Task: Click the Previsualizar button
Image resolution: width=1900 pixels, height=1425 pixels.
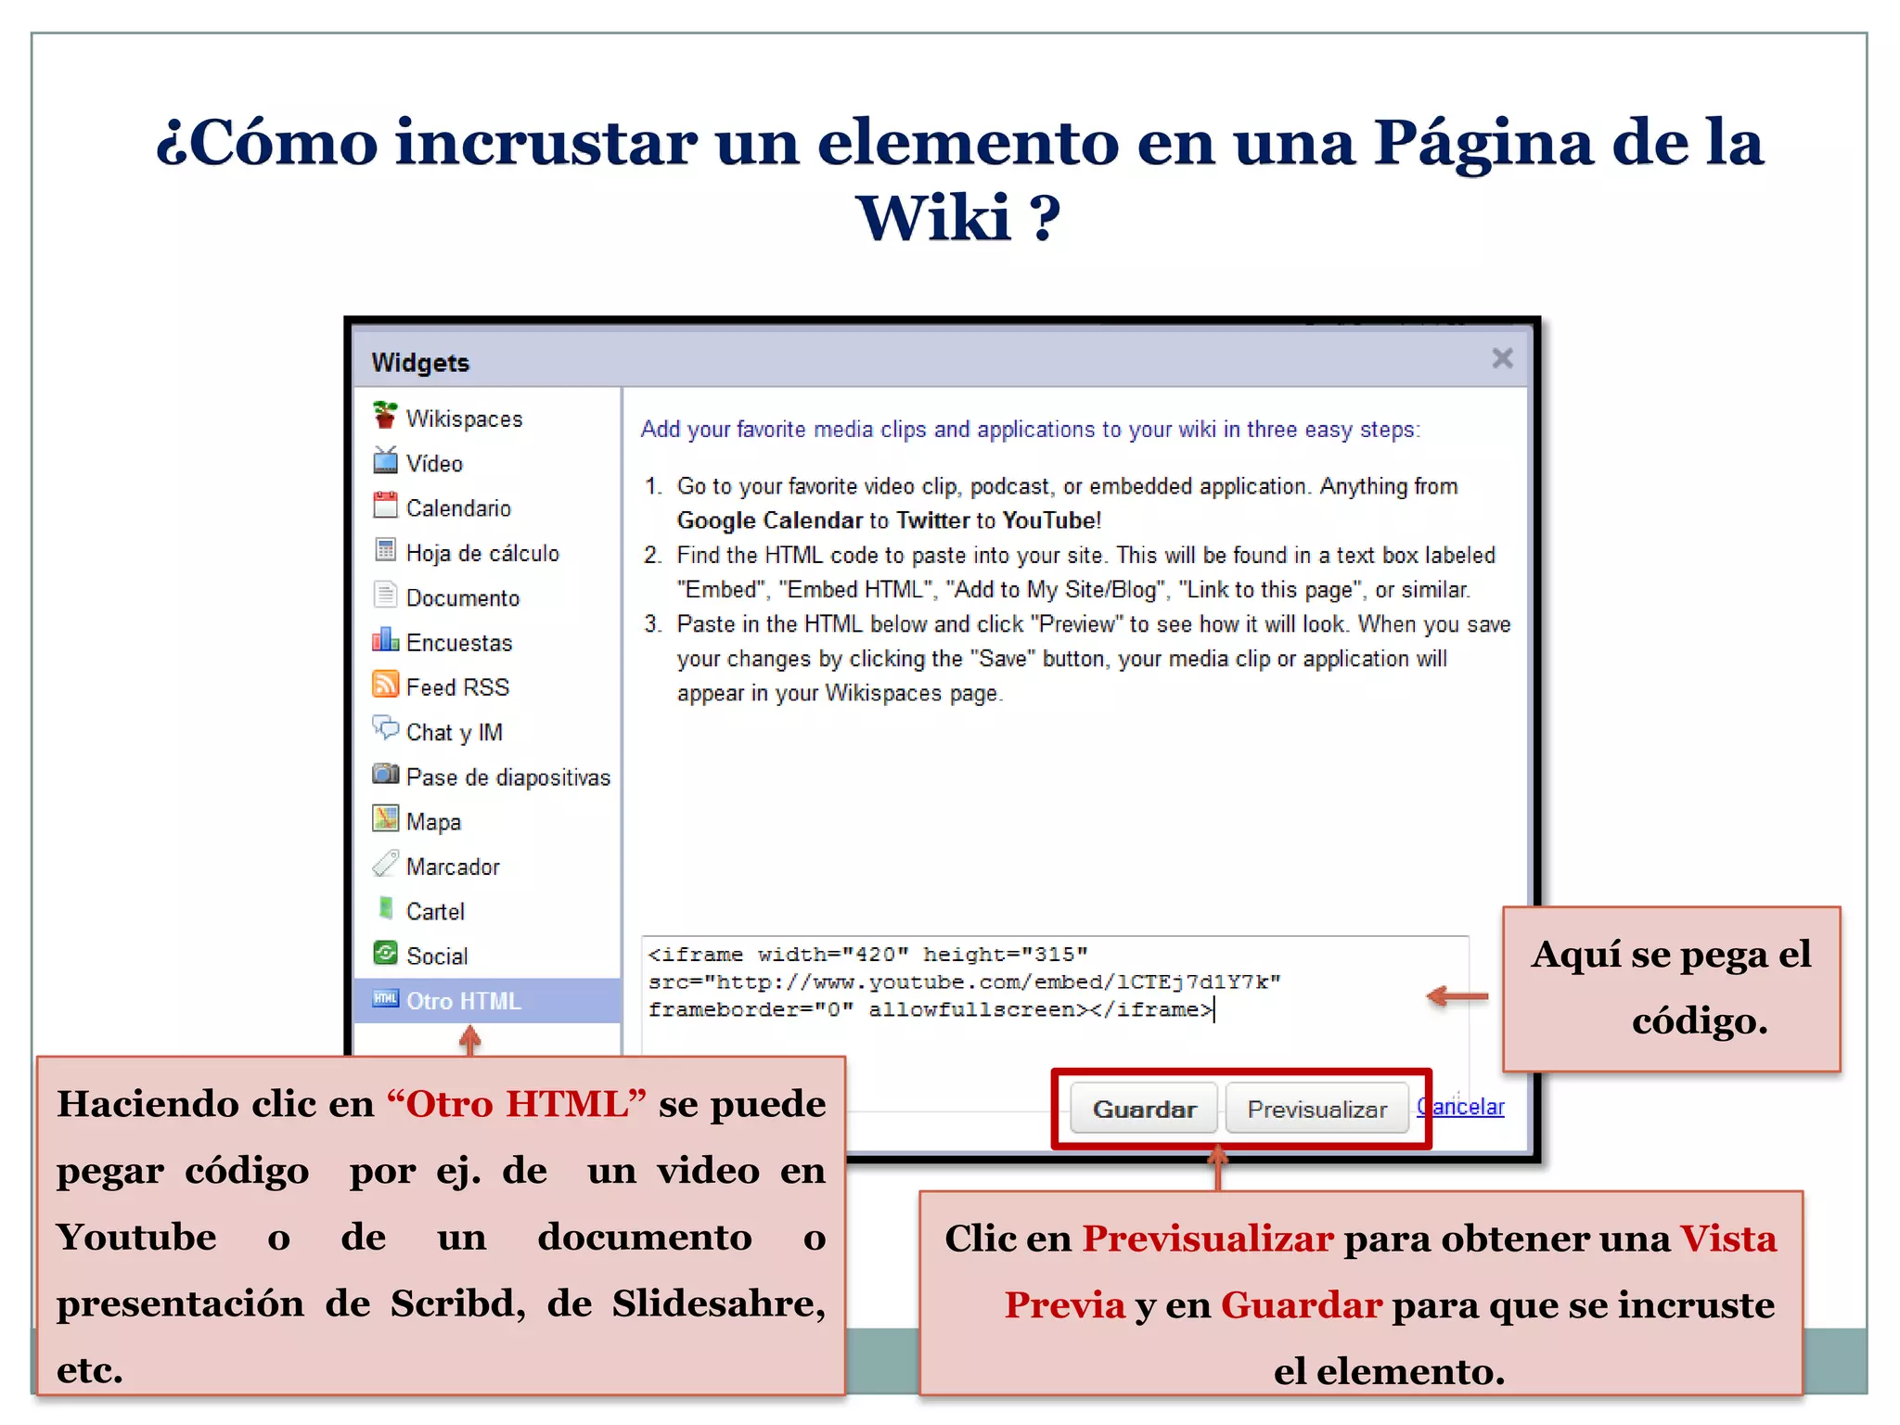Action: pos(1316,1109)
